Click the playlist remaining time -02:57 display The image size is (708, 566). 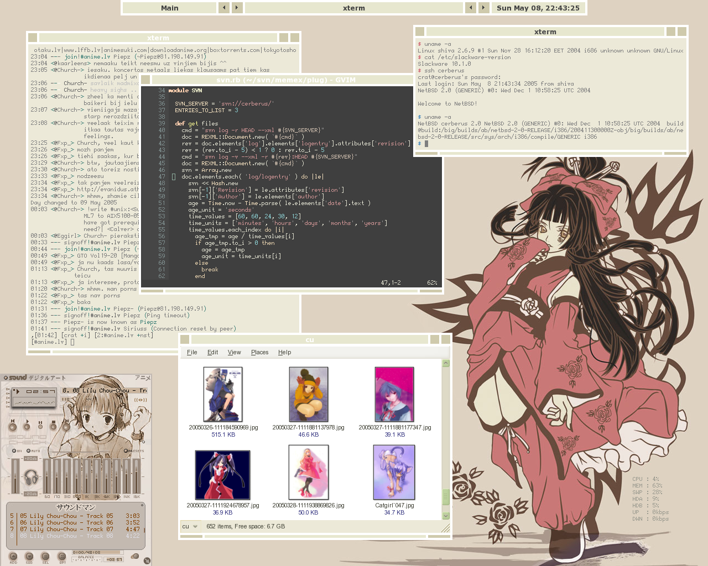114,559
